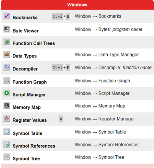Viewport: 154px width, 168px height.
Task: Click the Bookmarks purple checkmark icon
Action: (x=7, y=16)
